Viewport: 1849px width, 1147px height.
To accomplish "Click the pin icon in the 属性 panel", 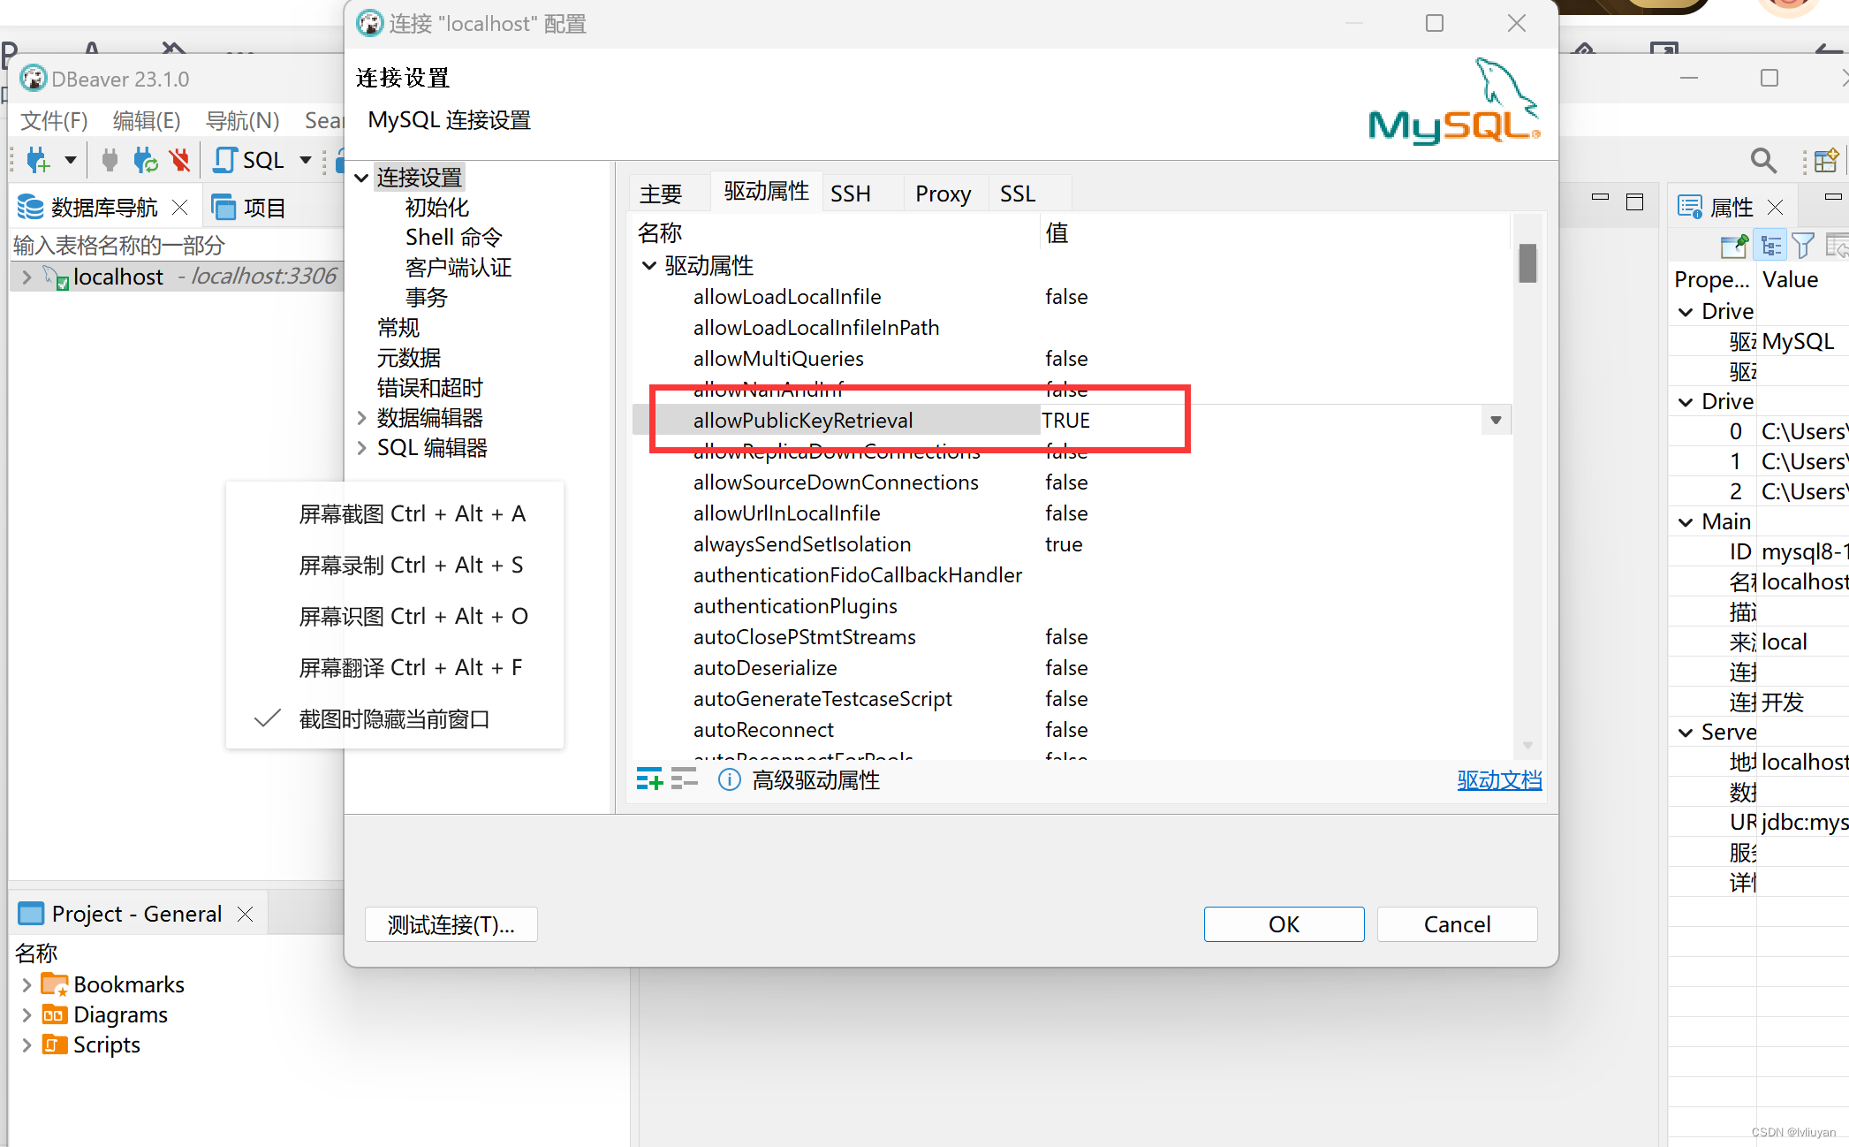I will pos(1733,245).
